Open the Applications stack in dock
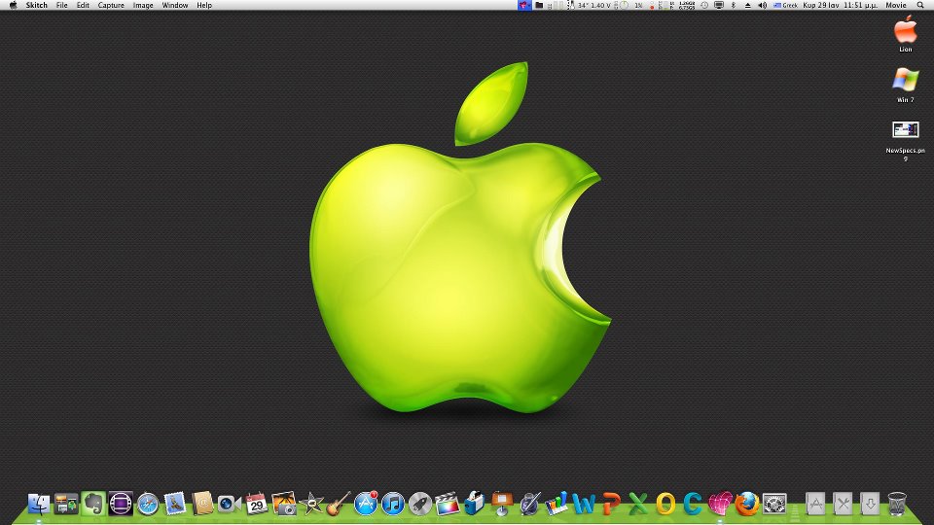 (815, 505)
